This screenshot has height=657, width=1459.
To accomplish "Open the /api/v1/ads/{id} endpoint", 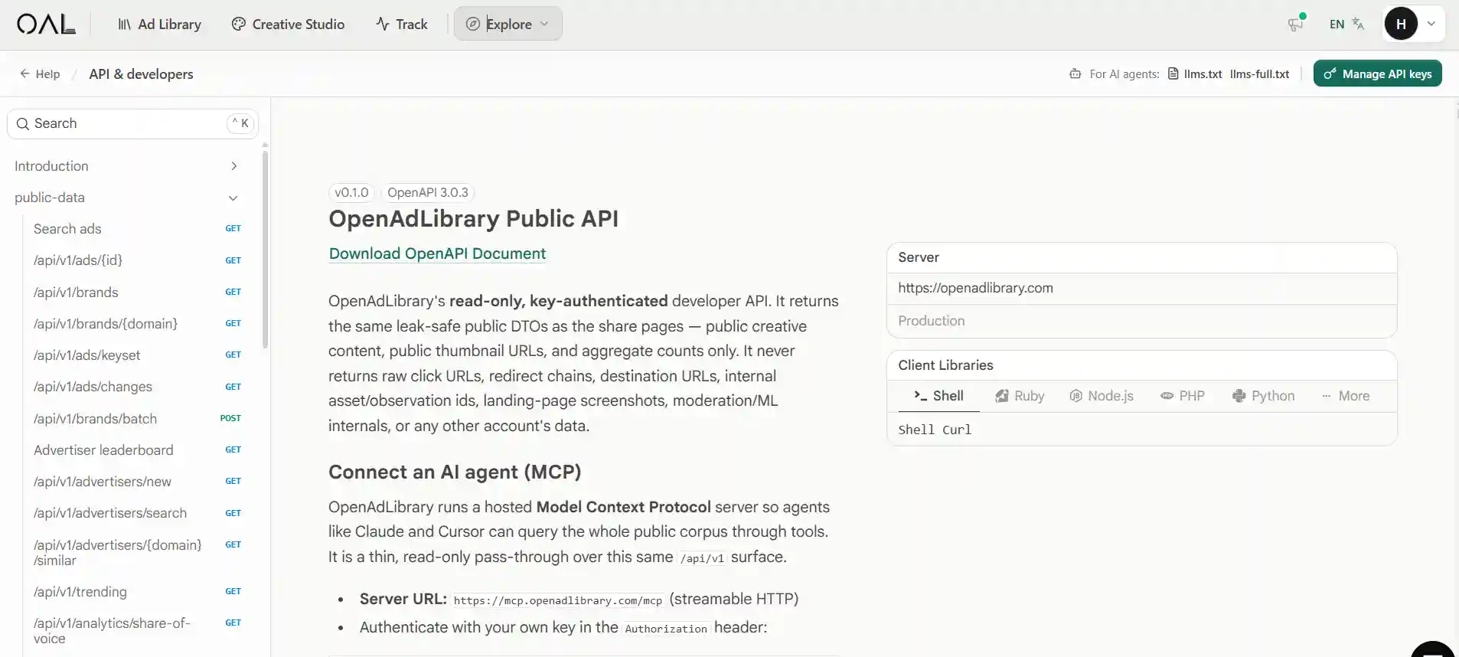I will coord(136,260).
